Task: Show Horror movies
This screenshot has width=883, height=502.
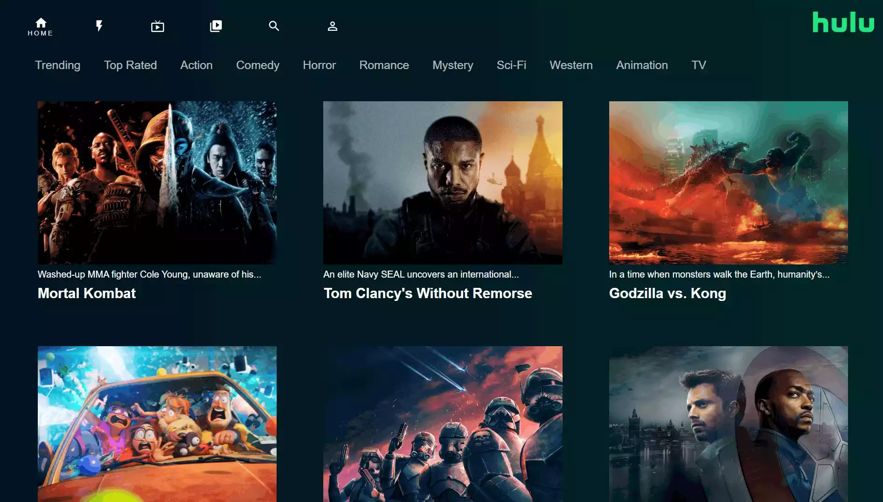Action: click(319, 65)
